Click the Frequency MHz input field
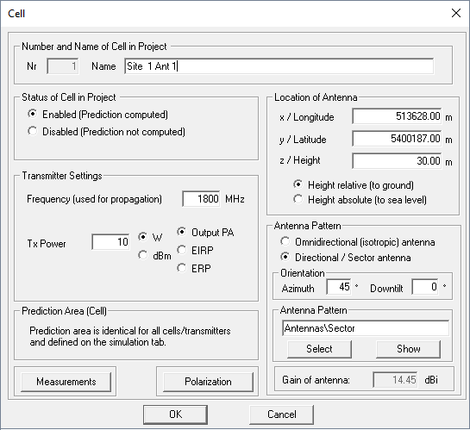Screen dimensions: 470x430 click(201, 199)
